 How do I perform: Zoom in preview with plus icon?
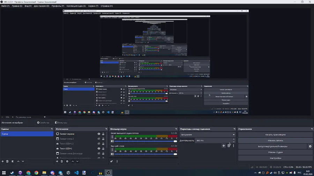pos(13,117)
